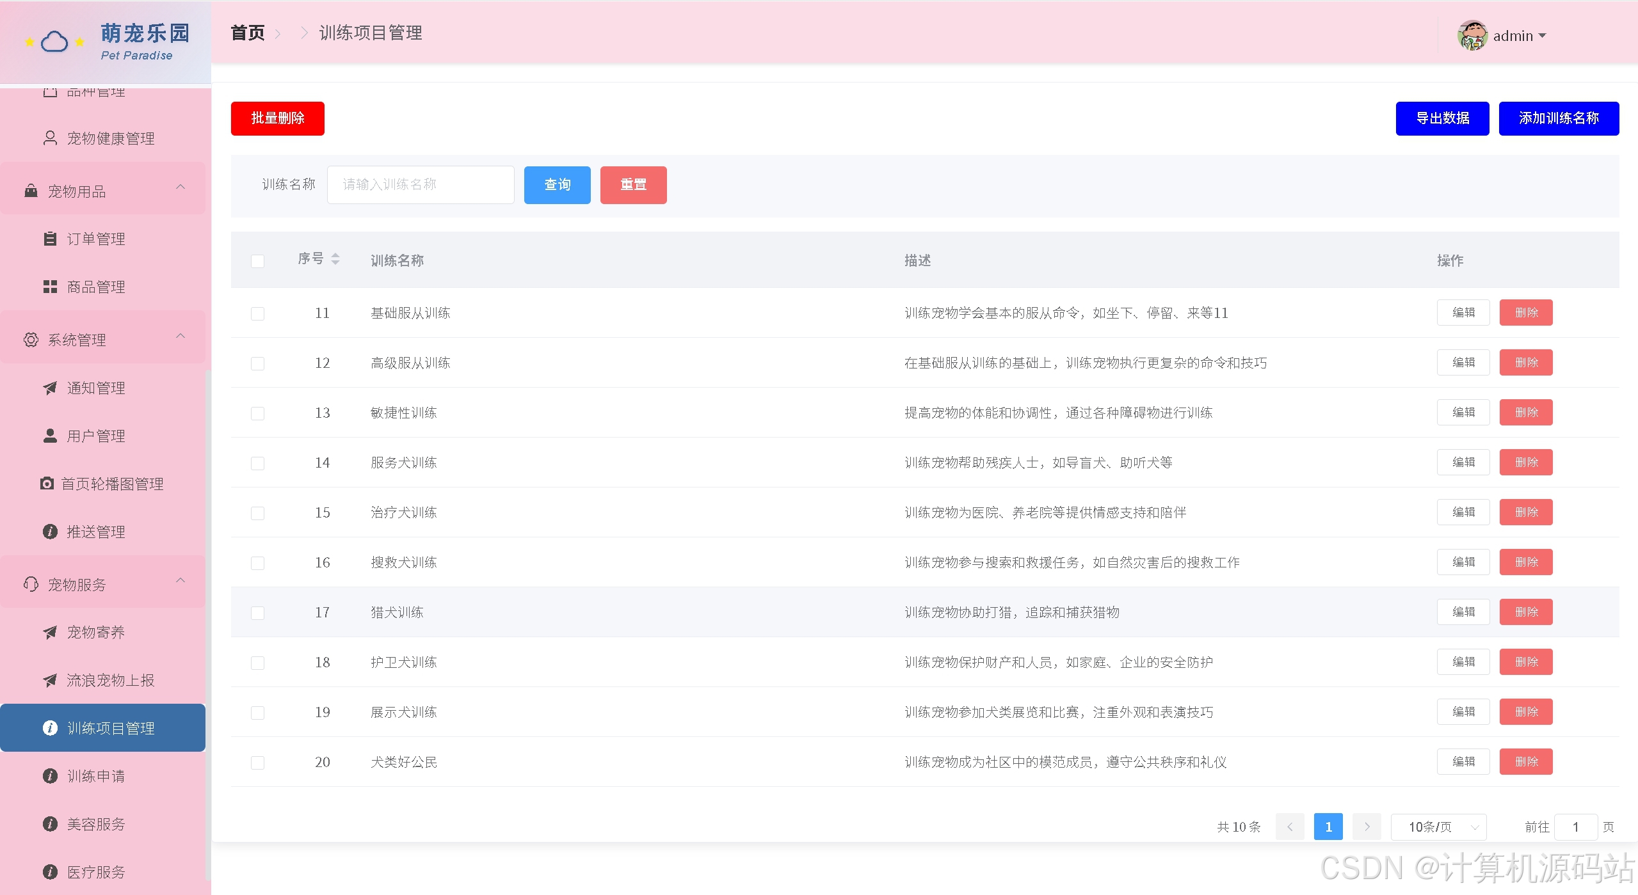The width and height of the screenshot is (1638, 895).
Task: Click the 共 10 条 total count text
Action: tap(1239, 827)
